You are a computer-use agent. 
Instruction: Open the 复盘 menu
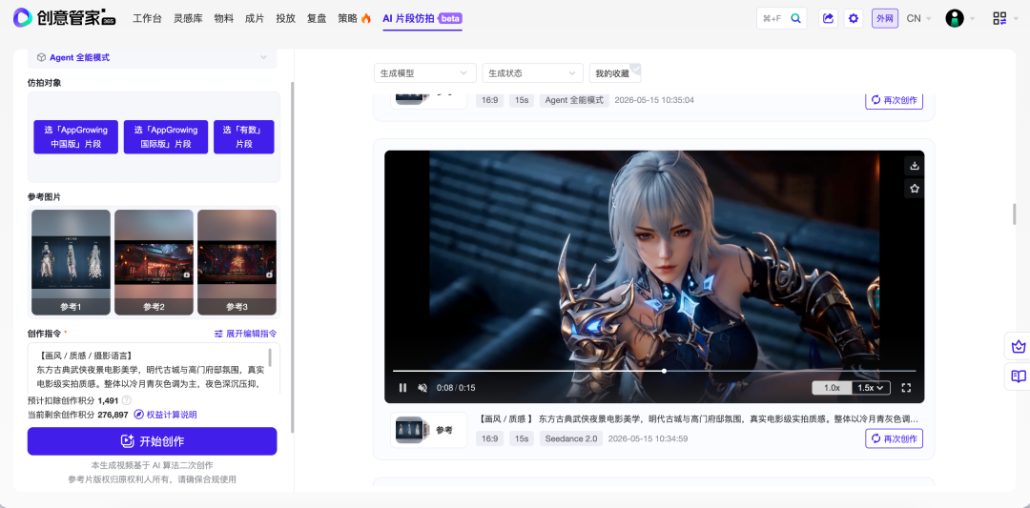pyautogui.click(x=317, y=18)
